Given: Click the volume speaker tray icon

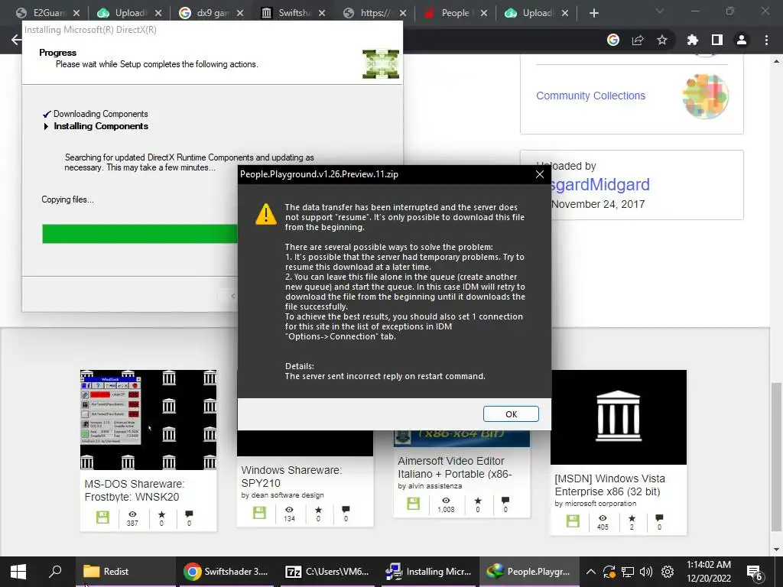Looking at the screenshot, I should pyautogui.click(x=646, y=572).
